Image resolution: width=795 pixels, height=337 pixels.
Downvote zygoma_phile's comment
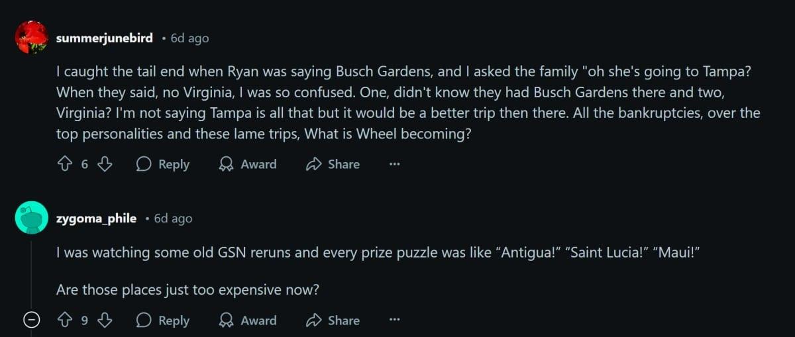pyautogui.click(x=105, y=320)
